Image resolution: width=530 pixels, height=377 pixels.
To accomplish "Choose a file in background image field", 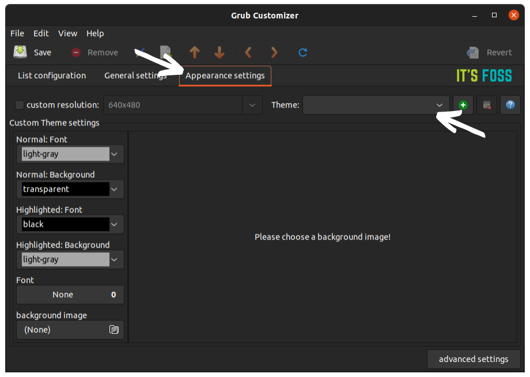I will click(x=70, y=330).
